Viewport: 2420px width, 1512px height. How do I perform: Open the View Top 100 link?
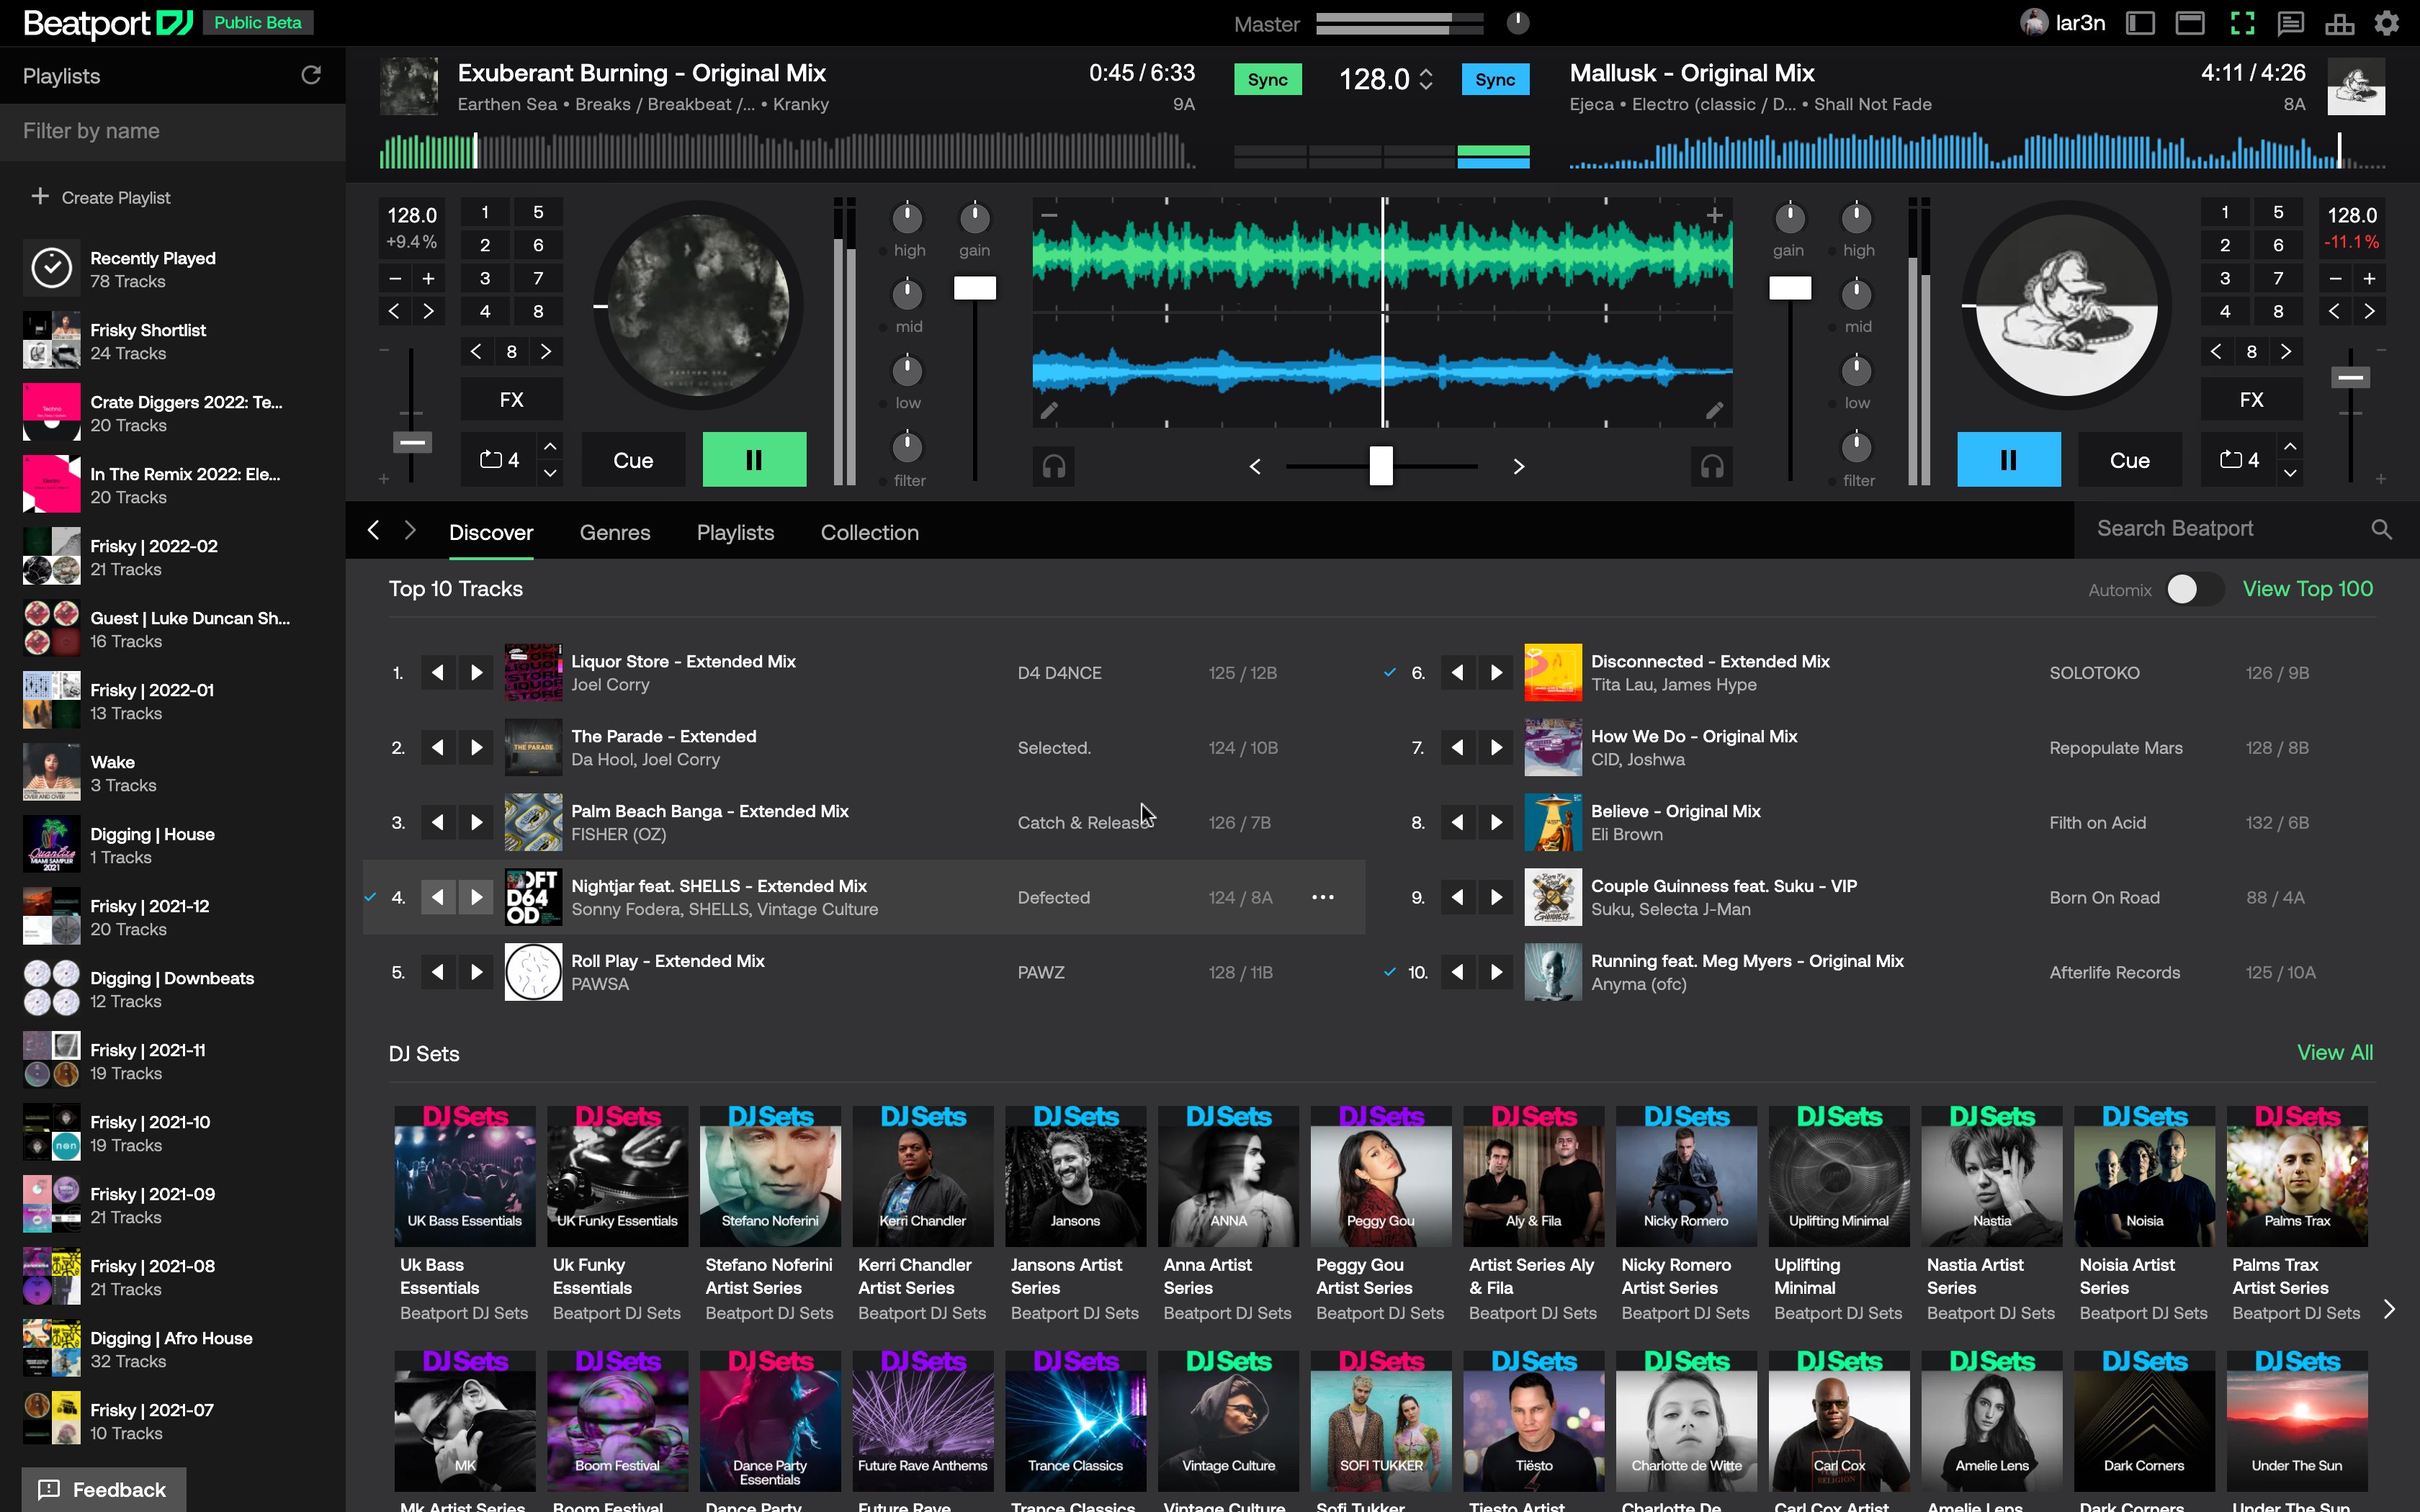pos(2307,589)
